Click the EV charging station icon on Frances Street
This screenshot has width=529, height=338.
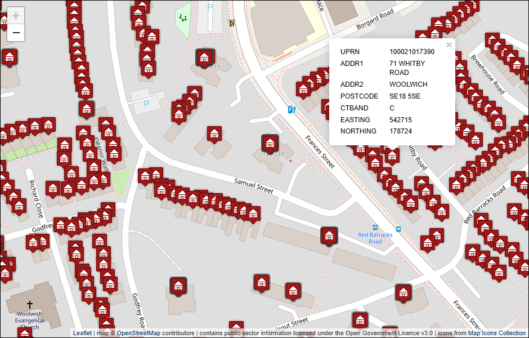[292, 110]
